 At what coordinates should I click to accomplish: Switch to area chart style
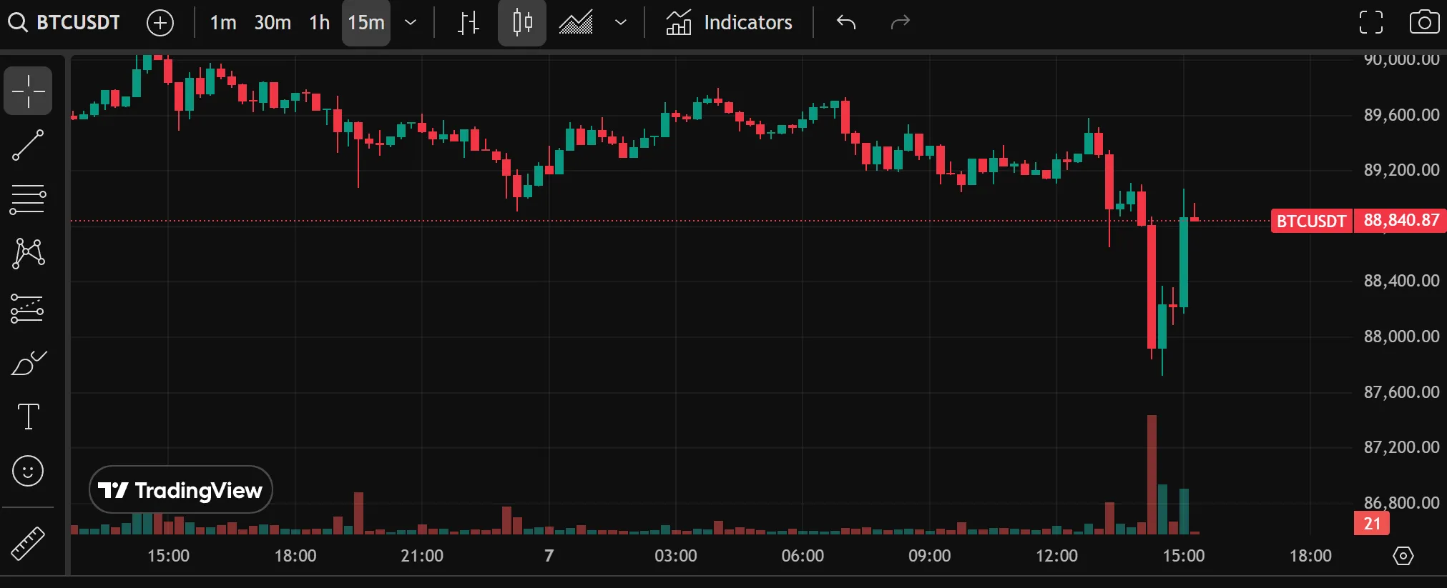click(576, 23)
